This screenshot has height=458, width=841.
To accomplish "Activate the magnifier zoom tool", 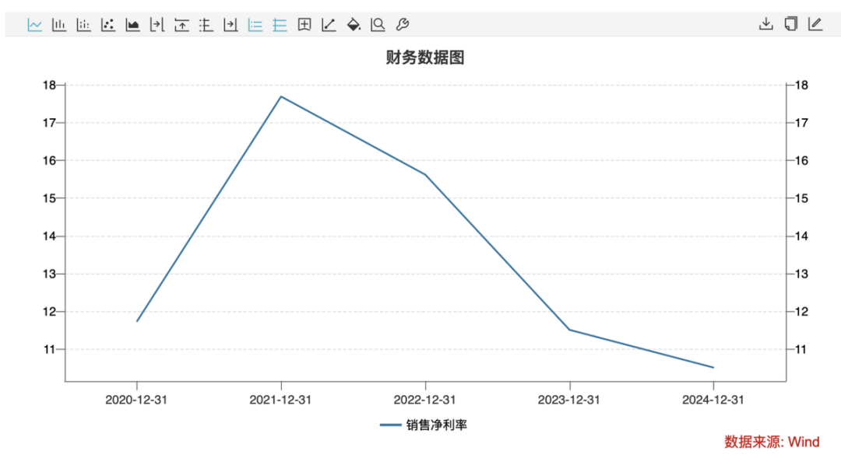I will tap(378, 24).
